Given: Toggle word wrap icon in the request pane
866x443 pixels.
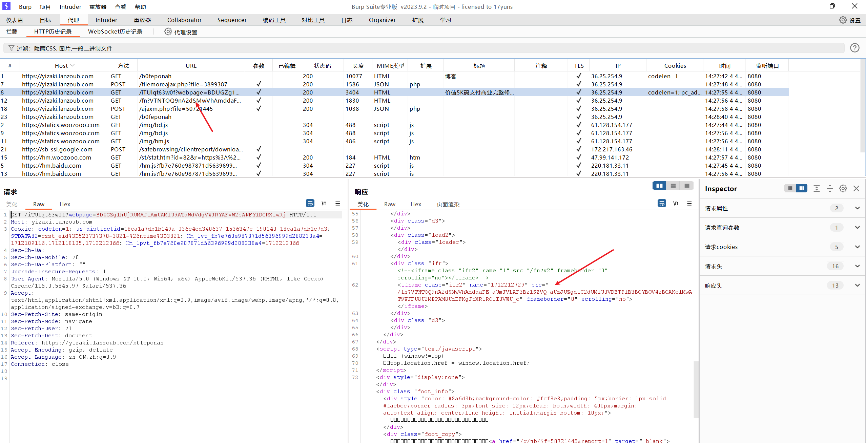Looking at the screenshot, I should pyautogui.click(x=310, y=204).
